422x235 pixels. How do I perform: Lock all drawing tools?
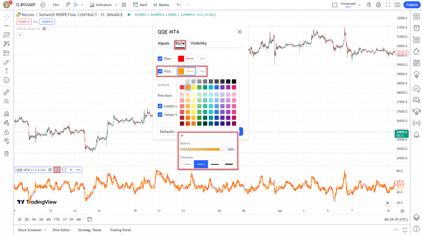(x=7, y=132)
